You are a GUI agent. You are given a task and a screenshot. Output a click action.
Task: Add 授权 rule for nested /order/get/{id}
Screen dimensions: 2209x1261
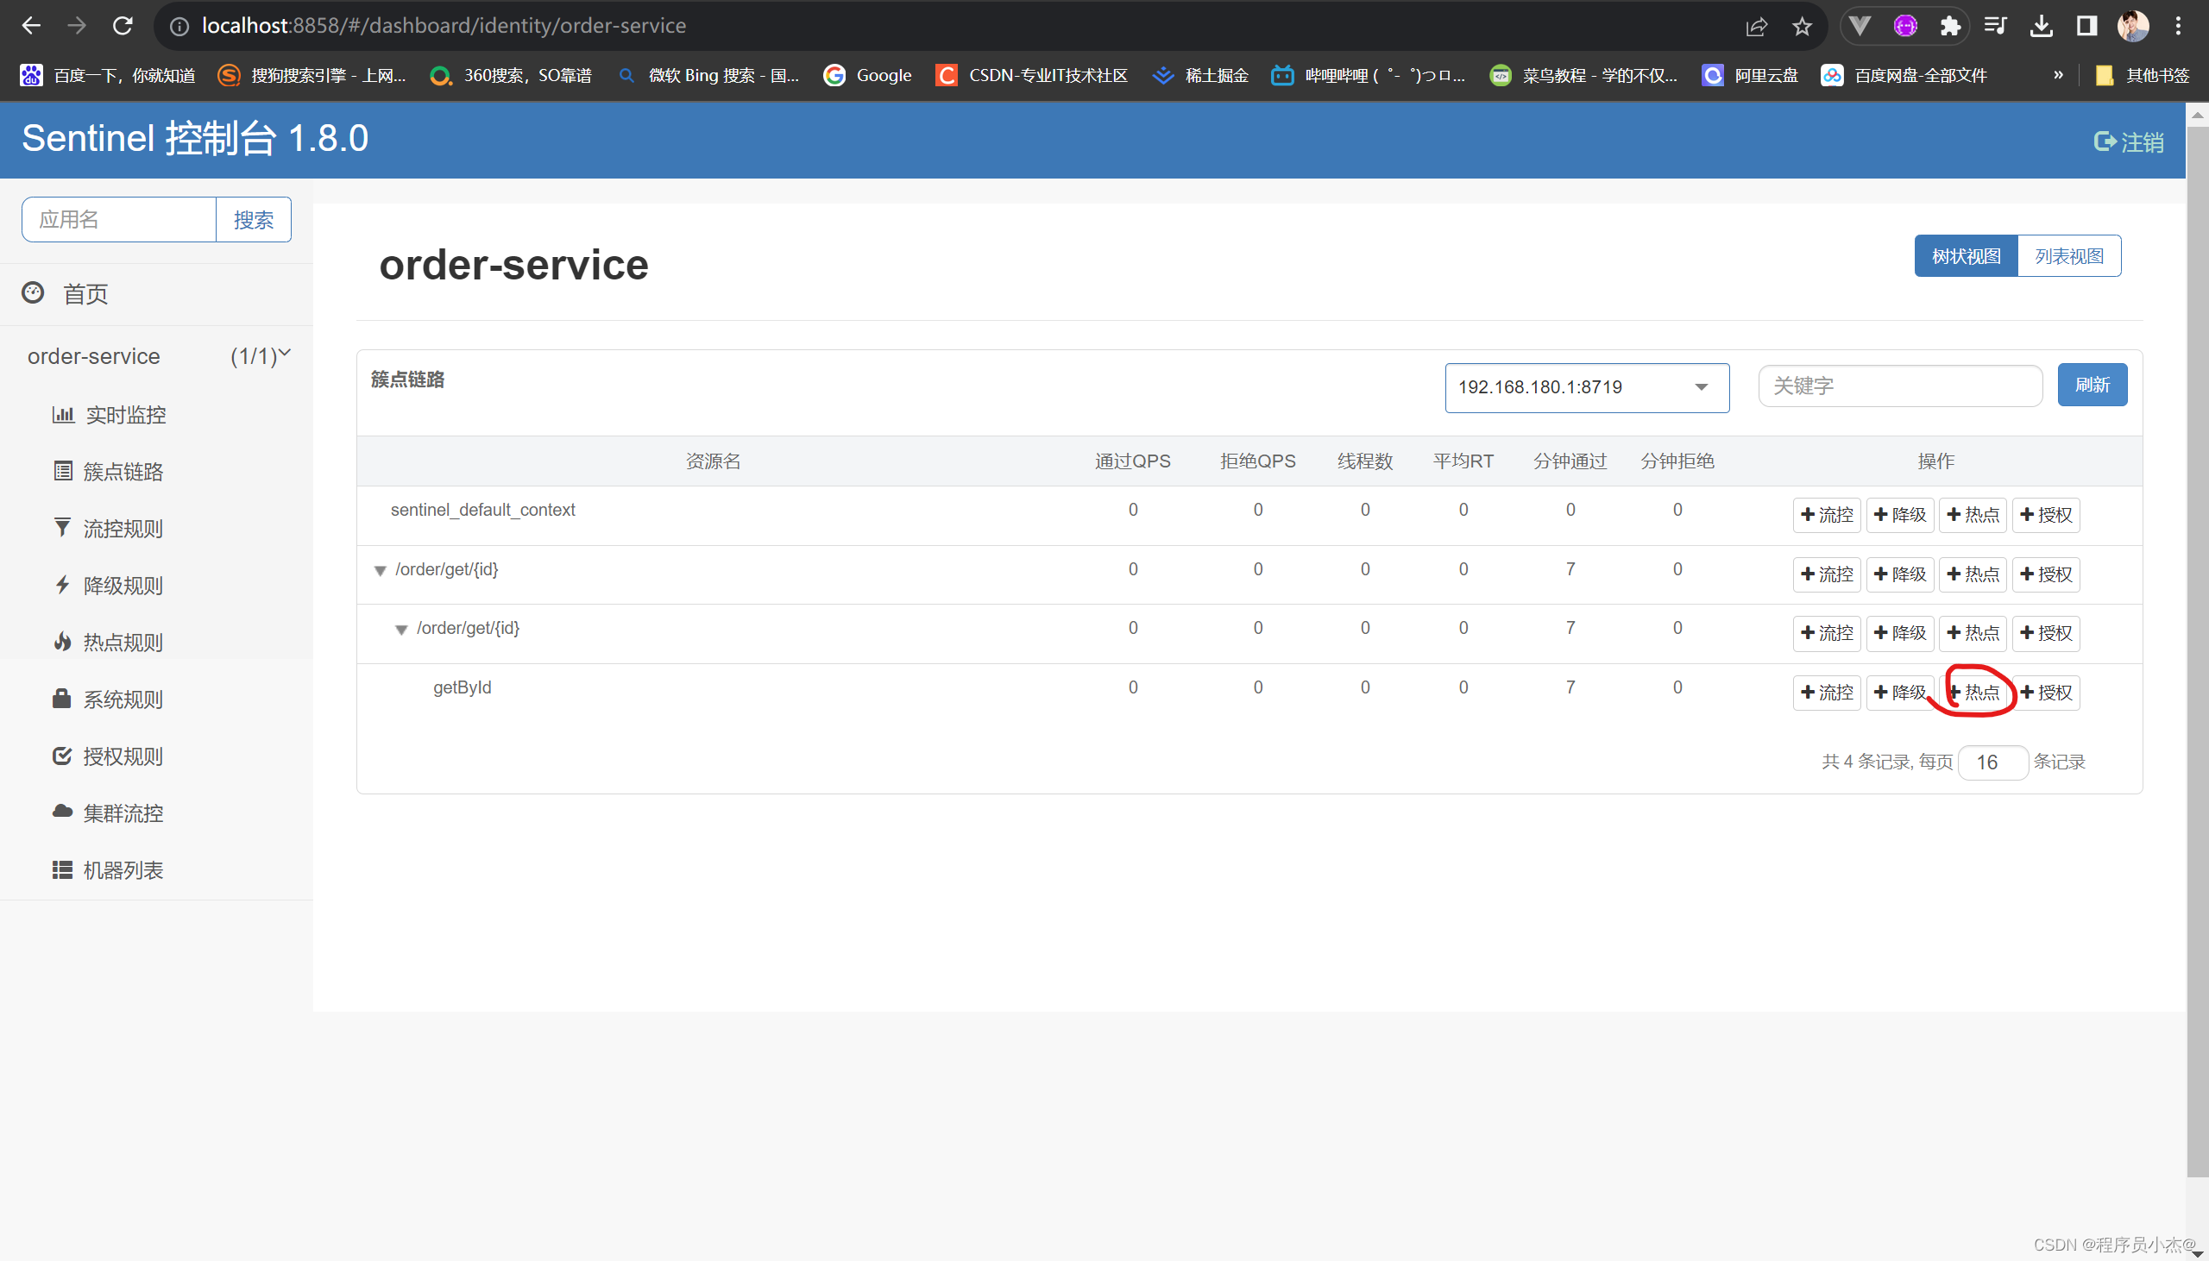click(2045, 633)
